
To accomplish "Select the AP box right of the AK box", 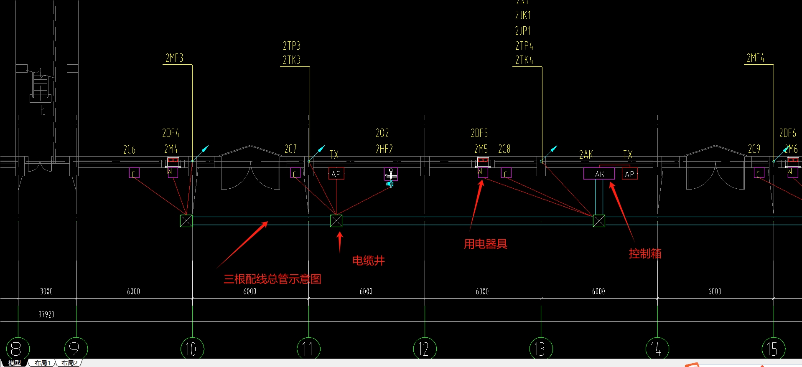I will click(629, 174).
